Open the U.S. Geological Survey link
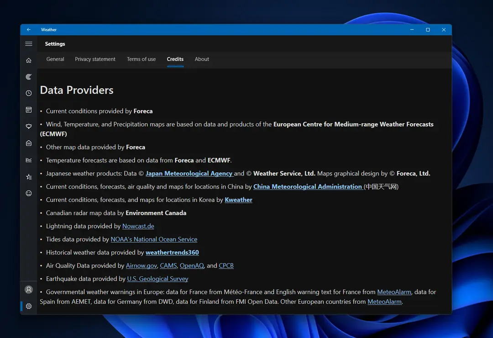This screenshot has width=493, height=338. pos(157,279)
